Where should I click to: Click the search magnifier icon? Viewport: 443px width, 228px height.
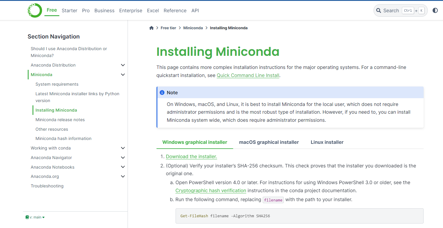pyautogui.click(x=379, y=10)
